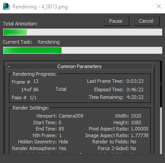Click the End Time value 85
Image resolution: width=165 pixels, height=163 pixels.
(61, 129)
